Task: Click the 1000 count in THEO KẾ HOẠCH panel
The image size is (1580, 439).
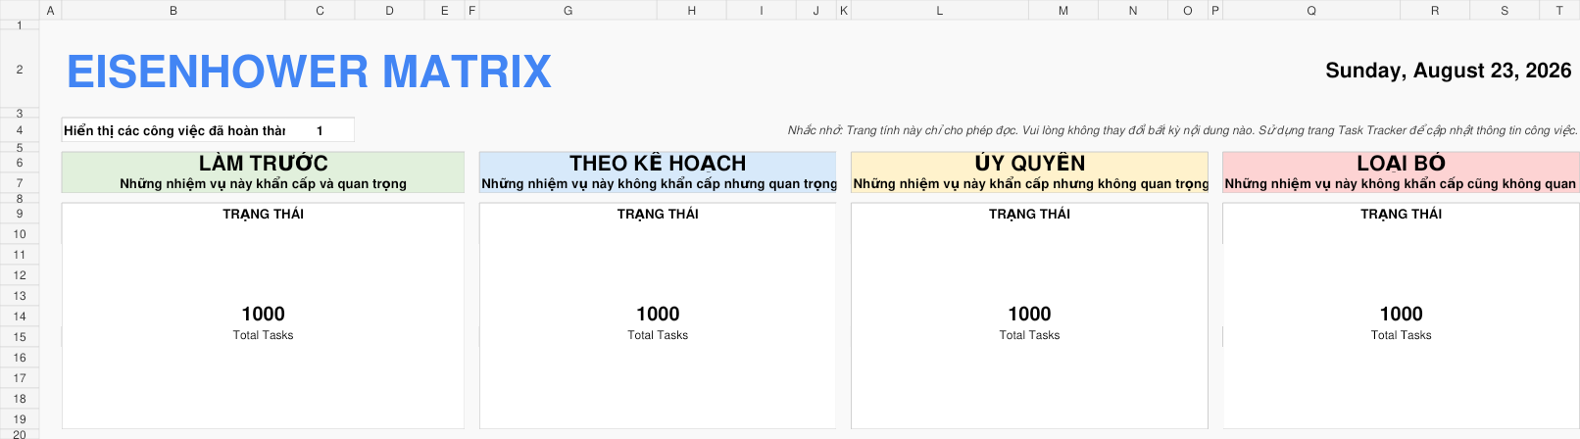Action: click(x=658, y=314)
